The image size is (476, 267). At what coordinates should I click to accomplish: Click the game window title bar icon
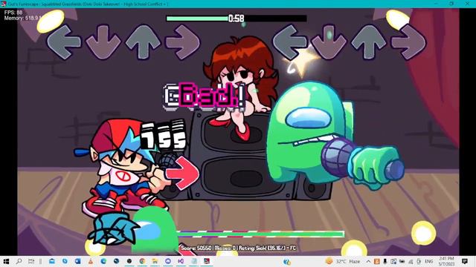click(4, 4)
